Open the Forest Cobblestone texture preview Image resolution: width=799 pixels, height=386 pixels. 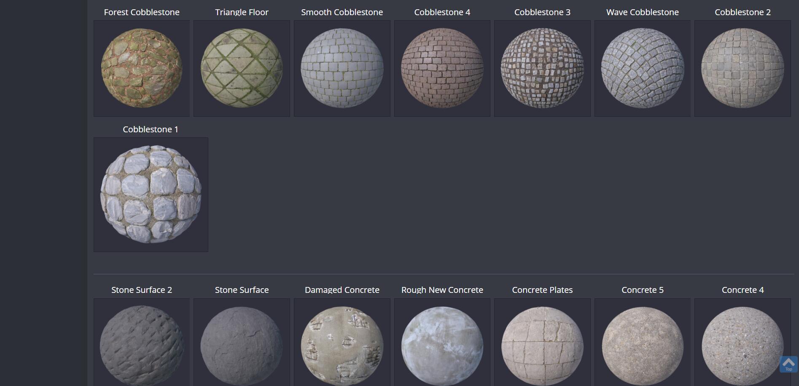(x=142, y=68)
